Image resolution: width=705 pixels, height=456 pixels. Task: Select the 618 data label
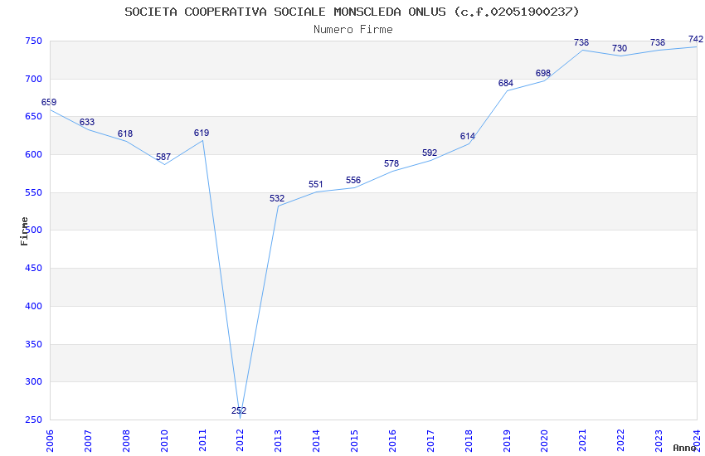click(x=125, y=133)
